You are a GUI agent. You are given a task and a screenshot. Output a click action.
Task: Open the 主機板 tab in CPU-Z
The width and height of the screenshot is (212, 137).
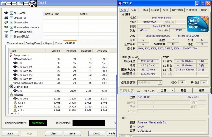click(144, 10)
